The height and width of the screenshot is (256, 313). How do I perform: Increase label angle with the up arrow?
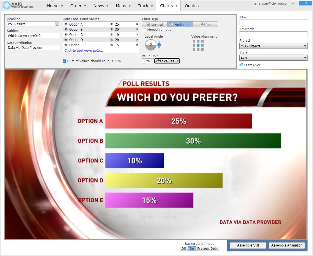(x=159, y=42)
